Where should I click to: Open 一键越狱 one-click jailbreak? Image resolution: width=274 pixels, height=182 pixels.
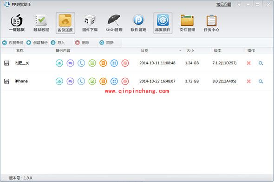17,23
